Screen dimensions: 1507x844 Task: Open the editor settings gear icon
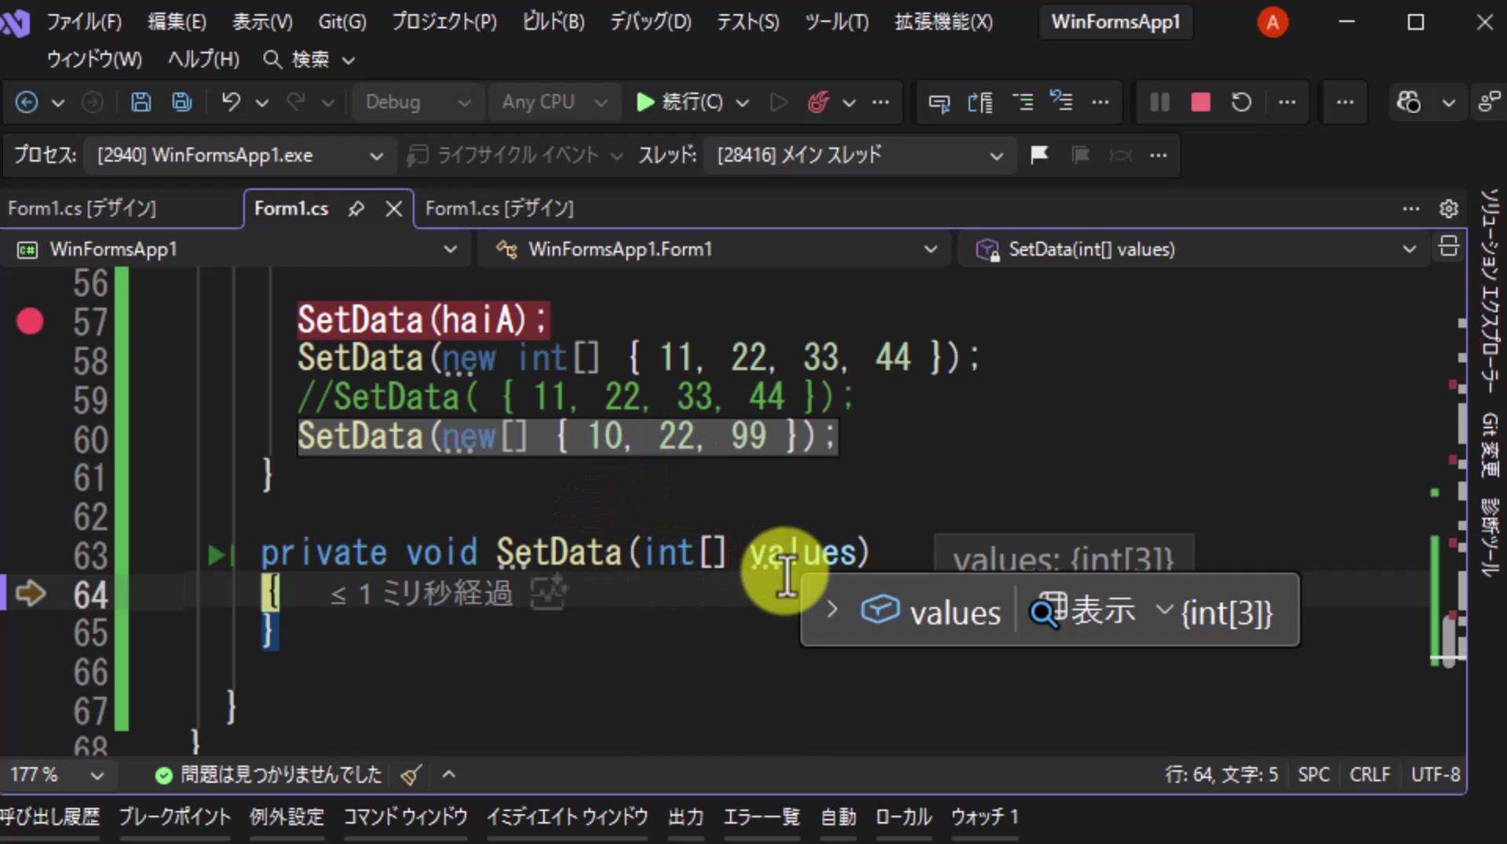click(1448, 209)
